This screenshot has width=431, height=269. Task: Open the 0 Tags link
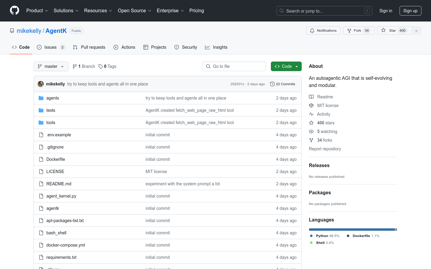click(x=107, y=66)
